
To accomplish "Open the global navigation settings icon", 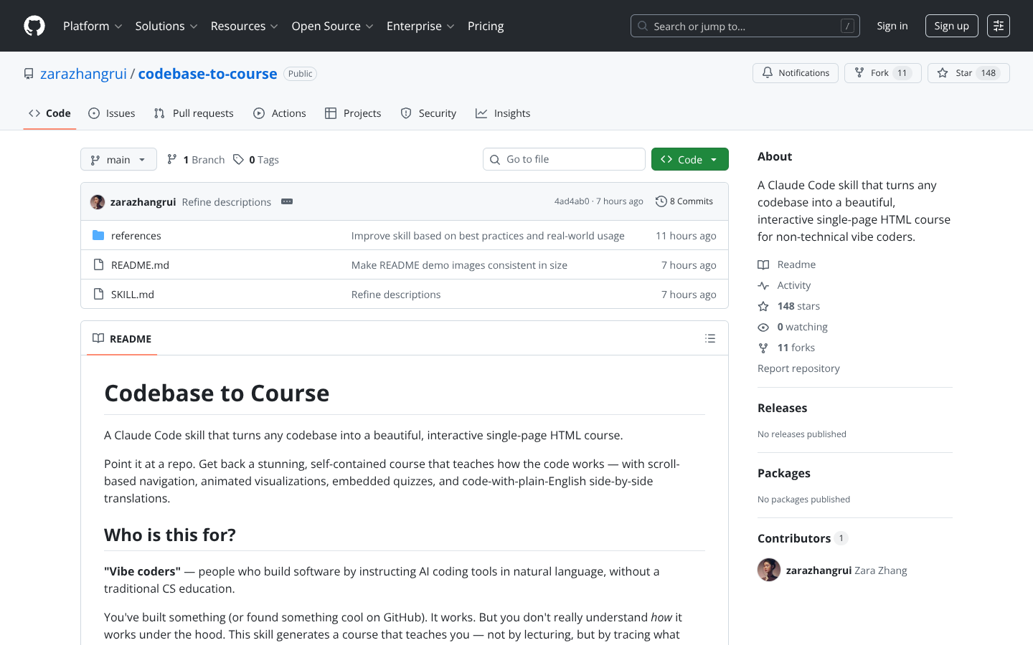I will [998, 26].
